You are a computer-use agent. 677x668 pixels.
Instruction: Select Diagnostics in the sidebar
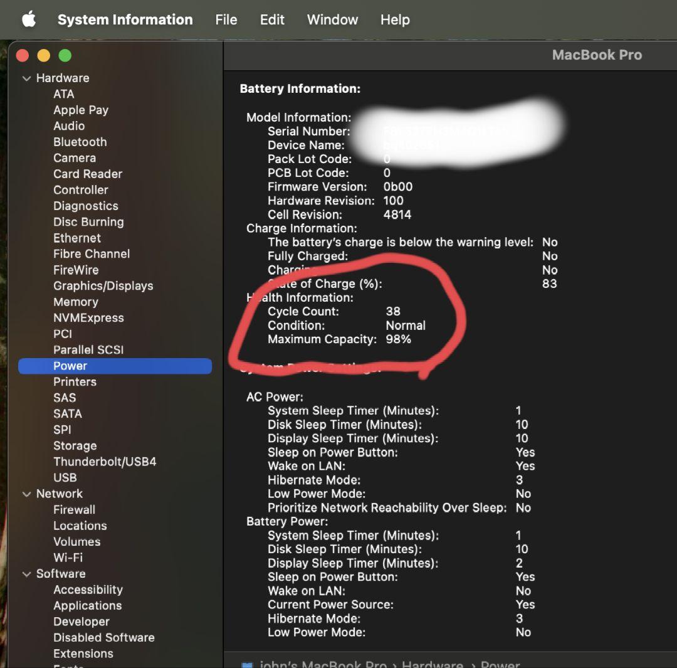[x=86, y=206]
